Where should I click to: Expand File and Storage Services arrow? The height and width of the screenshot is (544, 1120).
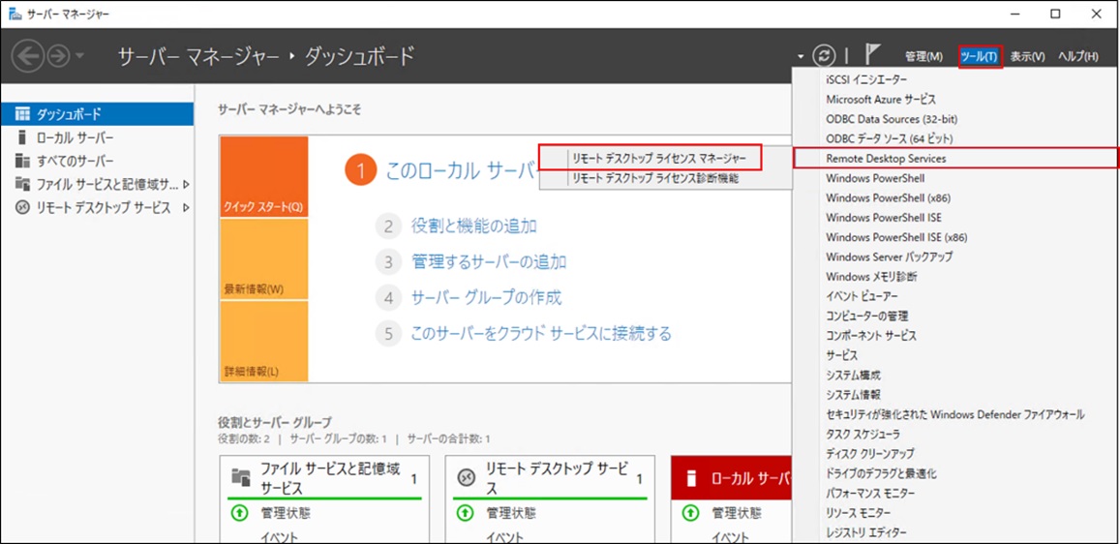(x=185, y=184)
